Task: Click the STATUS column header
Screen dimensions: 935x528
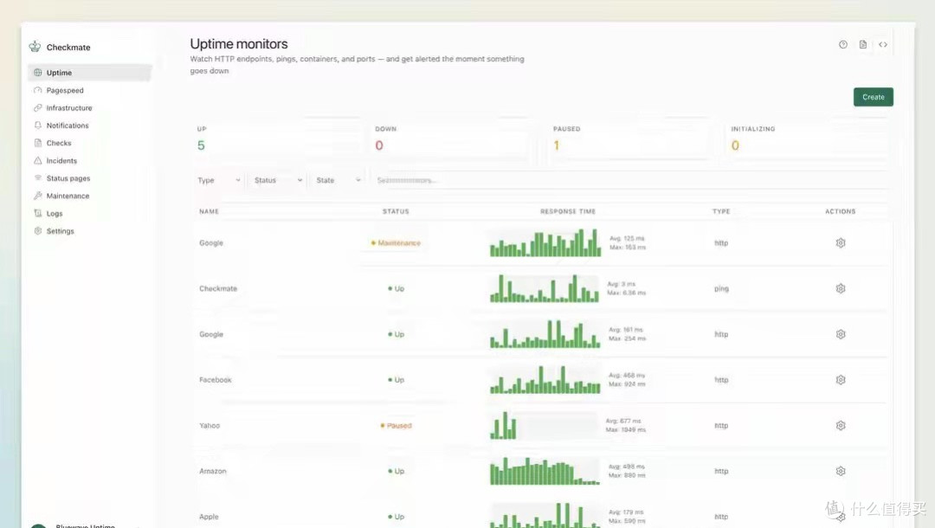Action: point(396,211)
